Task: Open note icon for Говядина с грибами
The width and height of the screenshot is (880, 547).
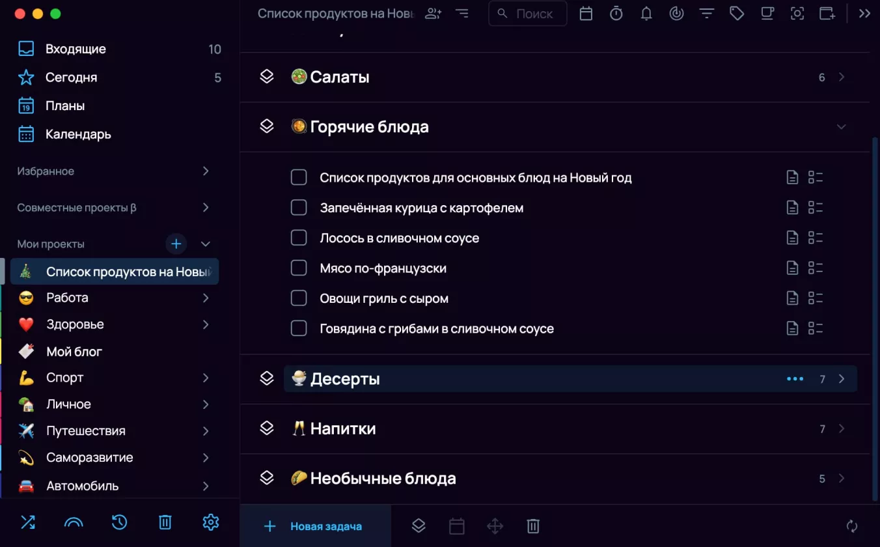Action: coord(792,328)
